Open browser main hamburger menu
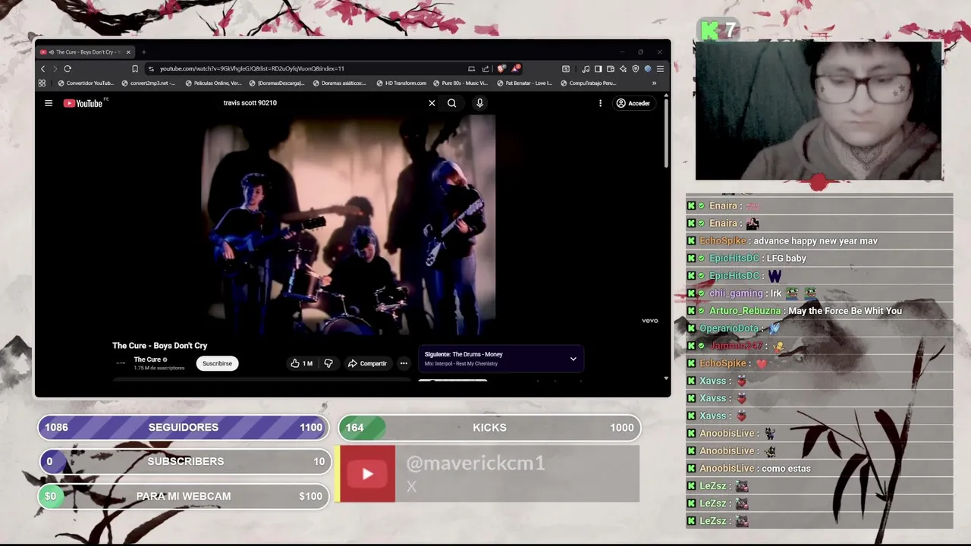This screenshot has width=971, height=546. (660, 68)
